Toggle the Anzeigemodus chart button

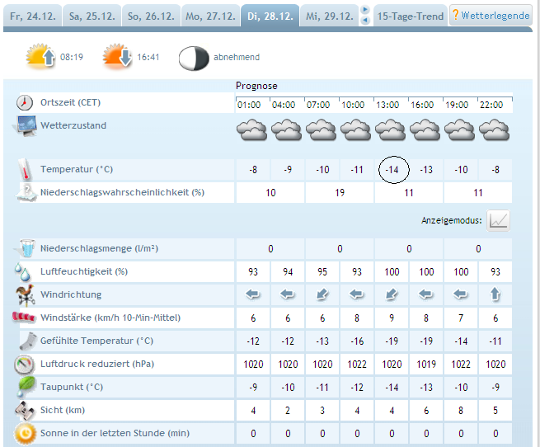498,220
